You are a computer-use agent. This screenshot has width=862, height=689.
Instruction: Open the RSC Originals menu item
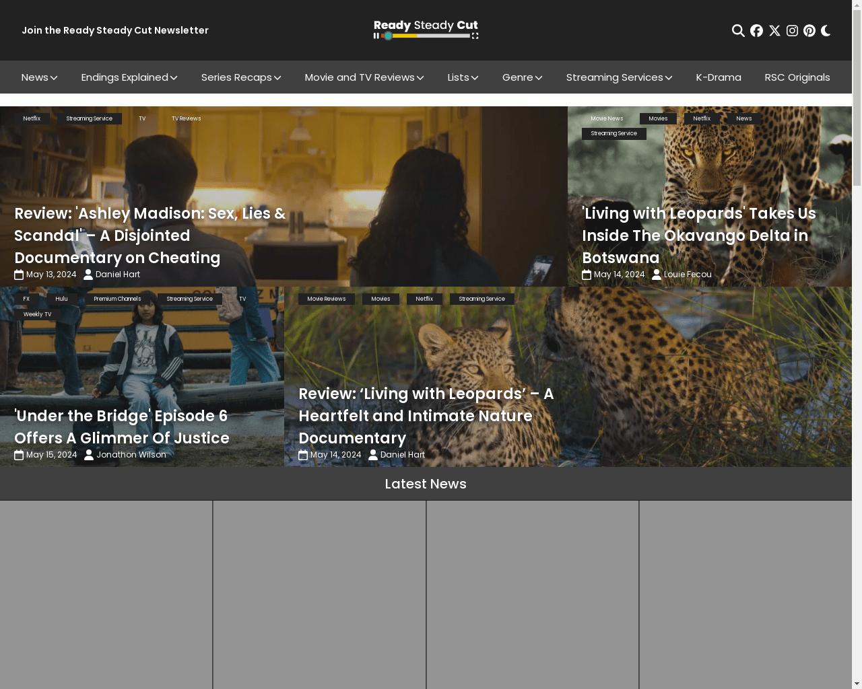797,77
